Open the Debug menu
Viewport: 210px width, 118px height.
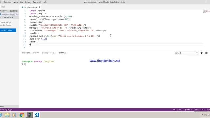(x=28, y=2)
